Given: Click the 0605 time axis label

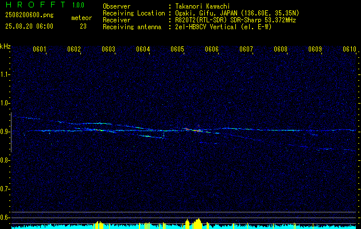Looking at the screenshot, I should (x=177, y=49).
